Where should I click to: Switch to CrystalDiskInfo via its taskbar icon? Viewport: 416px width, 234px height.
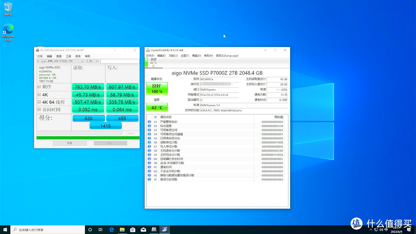[x=164, y=230]
